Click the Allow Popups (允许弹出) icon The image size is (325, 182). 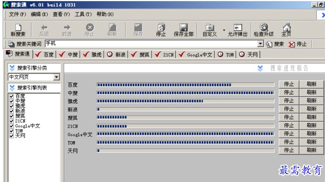[x=238, y=27]
